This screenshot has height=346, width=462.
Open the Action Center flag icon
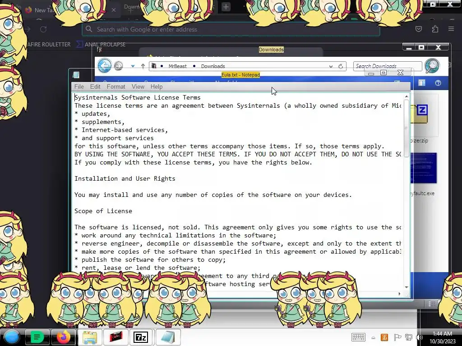(x=397, y=337)
